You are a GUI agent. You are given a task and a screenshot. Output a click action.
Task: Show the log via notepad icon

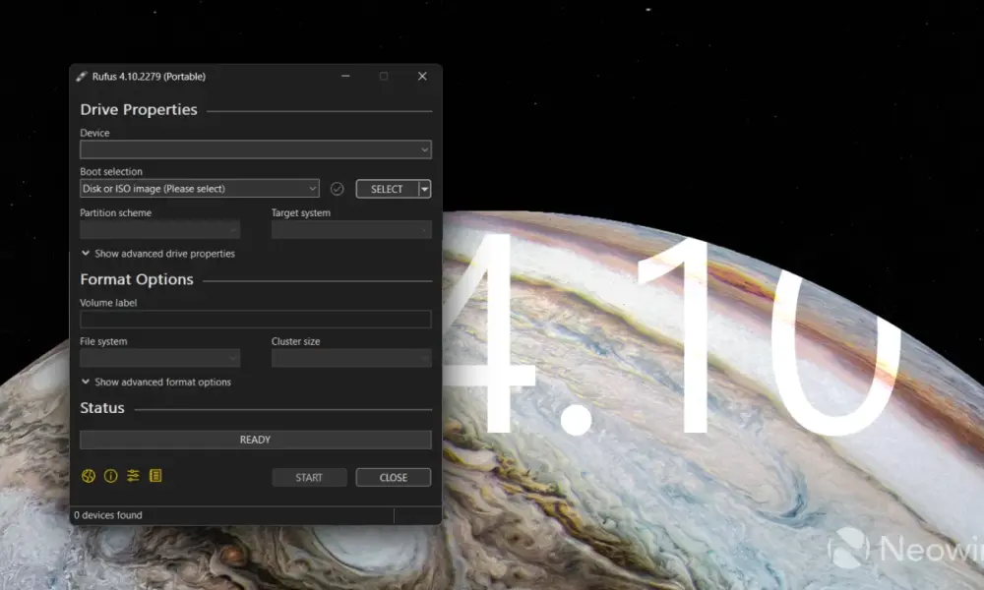[155, 476]
